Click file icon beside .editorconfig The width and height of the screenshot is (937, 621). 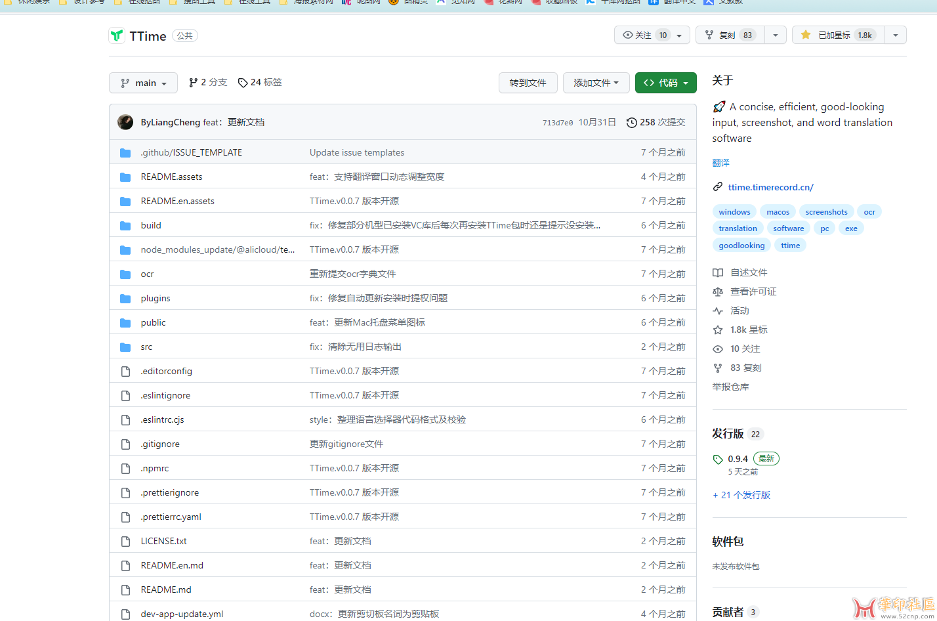(125, 372)
